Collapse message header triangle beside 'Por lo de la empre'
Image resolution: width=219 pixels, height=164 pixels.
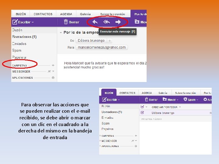61,32
